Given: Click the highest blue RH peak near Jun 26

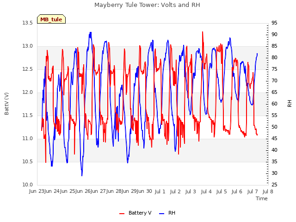Looking at the screenshot, I should click(x=91, y=33).
